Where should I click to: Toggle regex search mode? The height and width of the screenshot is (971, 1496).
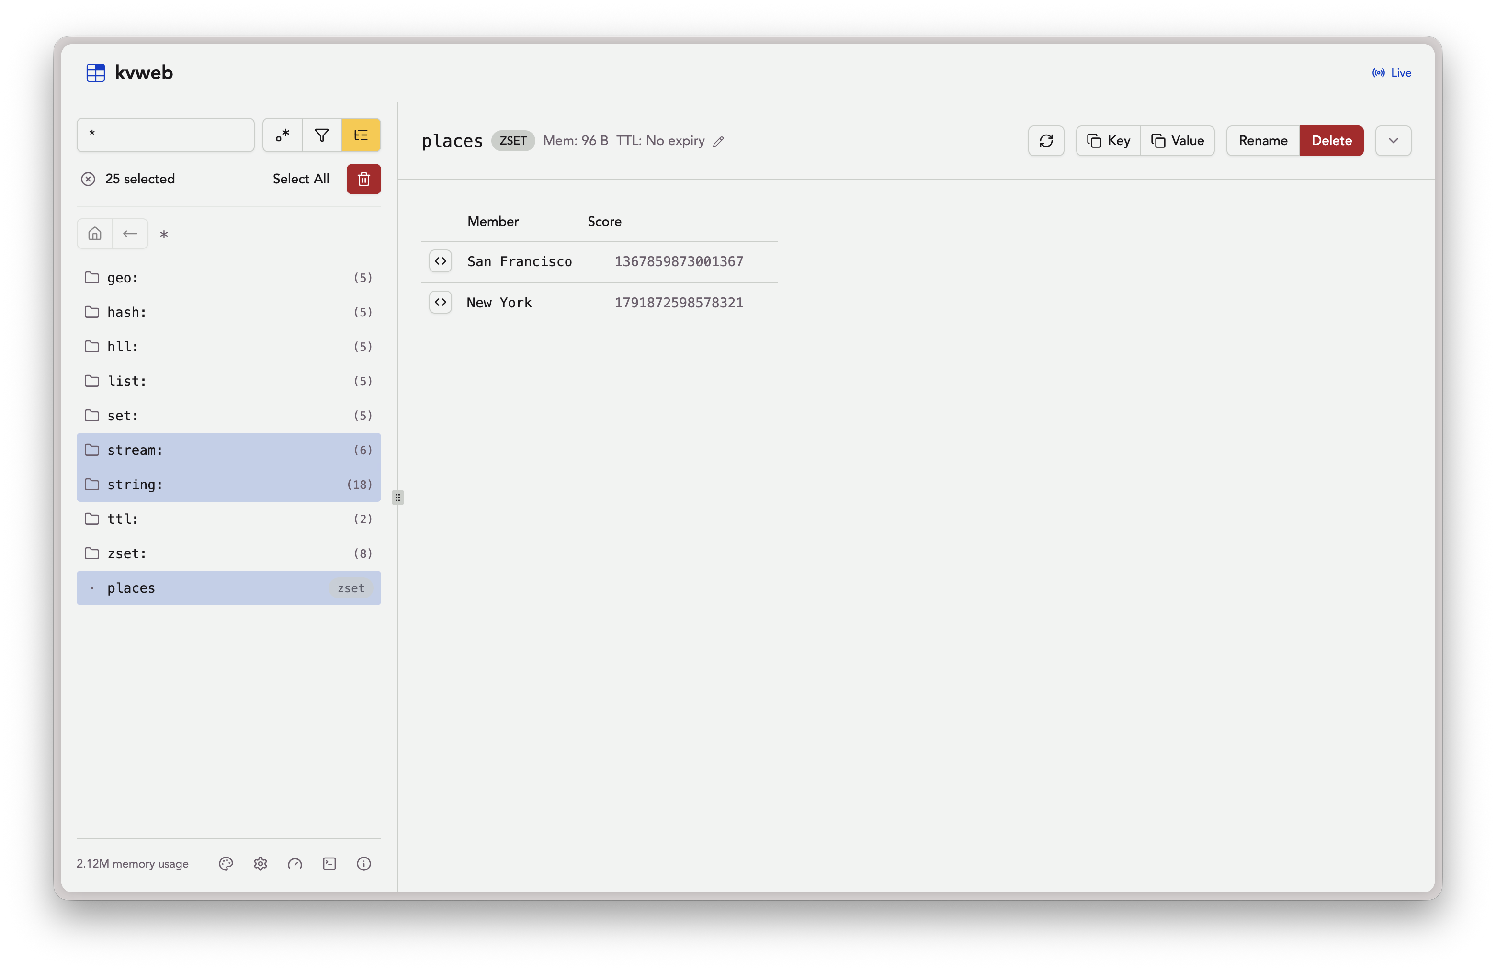282,135
